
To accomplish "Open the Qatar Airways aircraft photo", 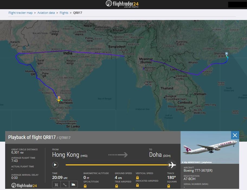I will point(210,148).
